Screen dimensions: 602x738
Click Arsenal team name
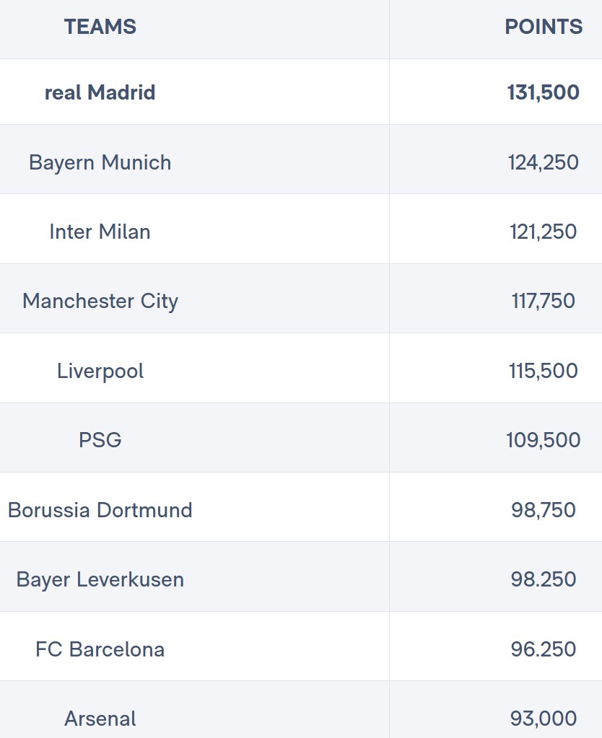(x=100, y=719)
